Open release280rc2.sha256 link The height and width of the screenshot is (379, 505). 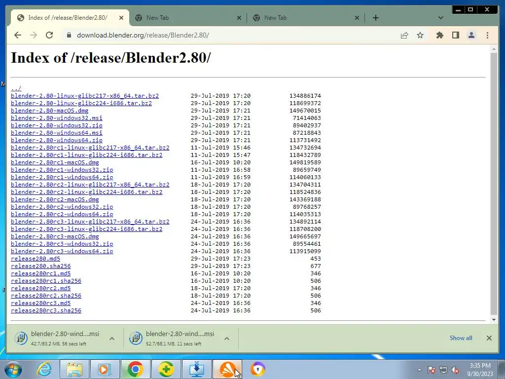46,296
